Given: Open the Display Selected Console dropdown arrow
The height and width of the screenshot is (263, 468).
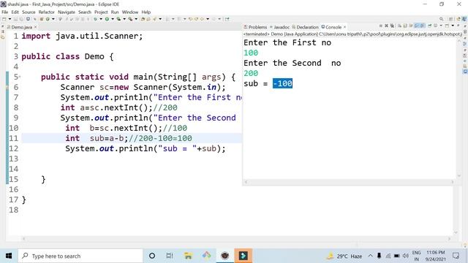Looking at the screenshot, I should coord(441,26).
